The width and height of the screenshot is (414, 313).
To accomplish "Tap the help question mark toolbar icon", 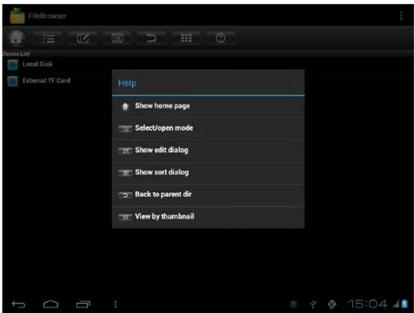I will 220,39.
